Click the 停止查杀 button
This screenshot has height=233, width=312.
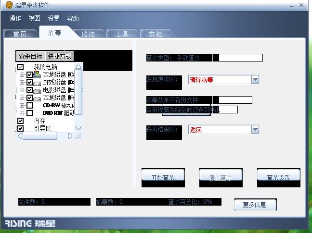point(221,175)
